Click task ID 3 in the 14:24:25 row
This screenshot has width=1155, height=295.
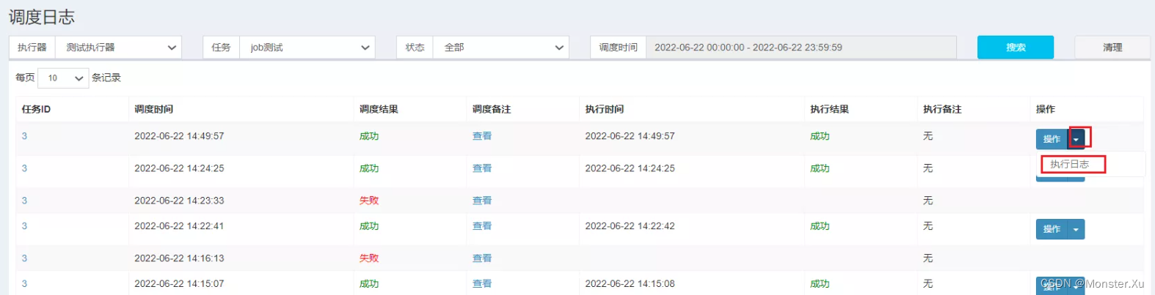click(x=24, y=168)
